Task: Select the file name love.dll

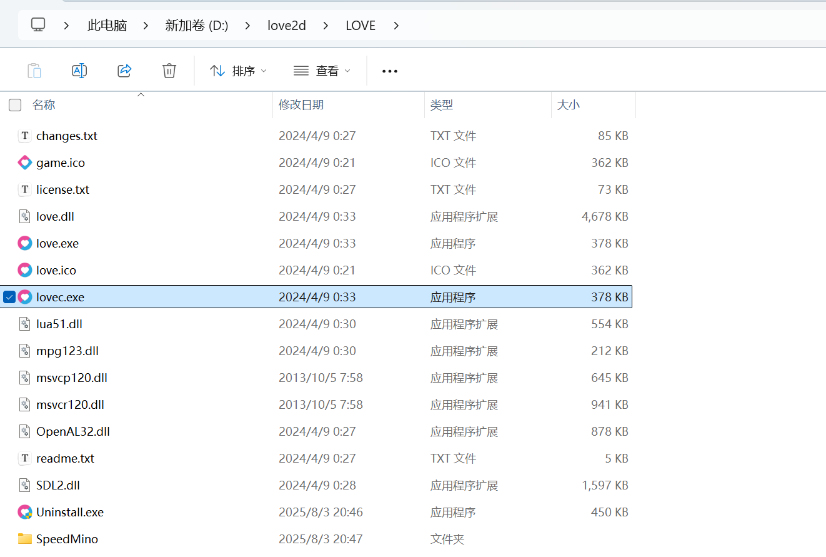Action: (56, 216)
